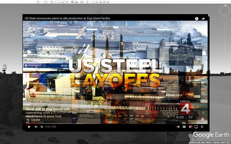View in Google Maps toolbar icon

tap(104, 2)
